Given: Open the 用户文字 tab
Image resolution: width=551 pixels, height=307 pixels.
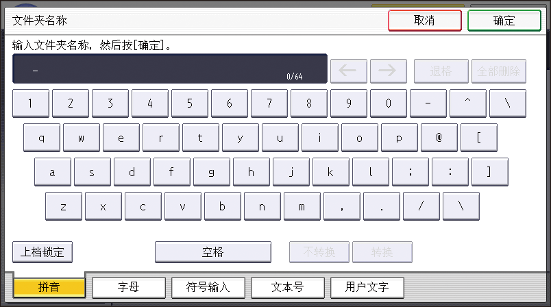Looking at the screenshot, I should [x=367, y=287].
